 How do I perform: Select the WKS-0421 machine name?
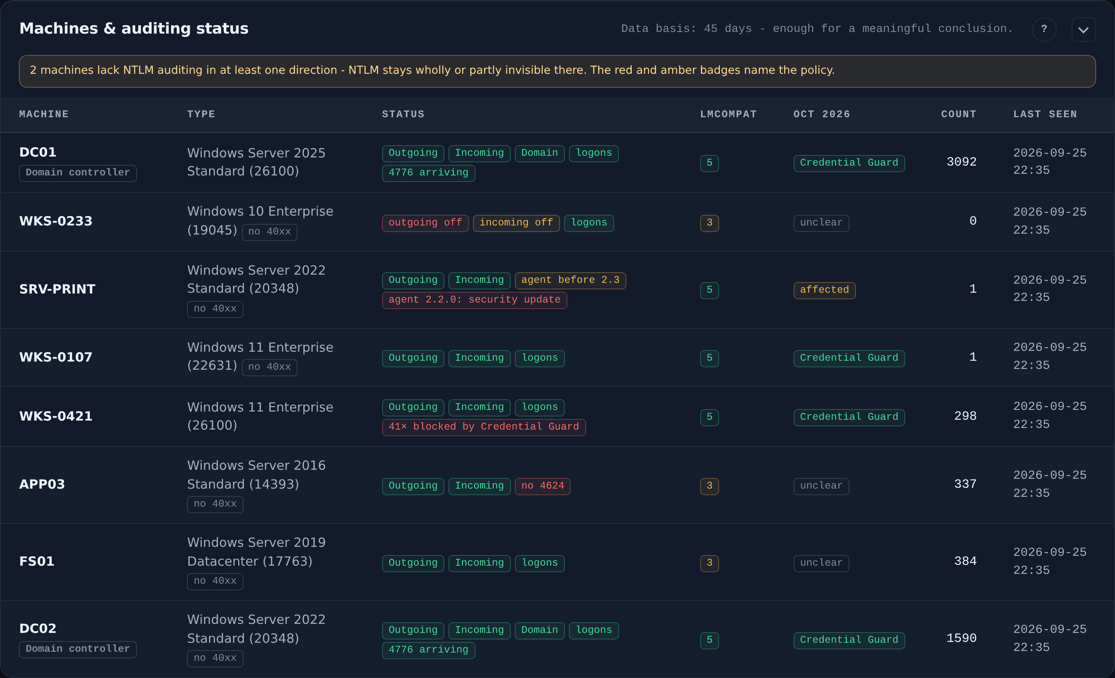pyautogui.click(x=56, y=416)
